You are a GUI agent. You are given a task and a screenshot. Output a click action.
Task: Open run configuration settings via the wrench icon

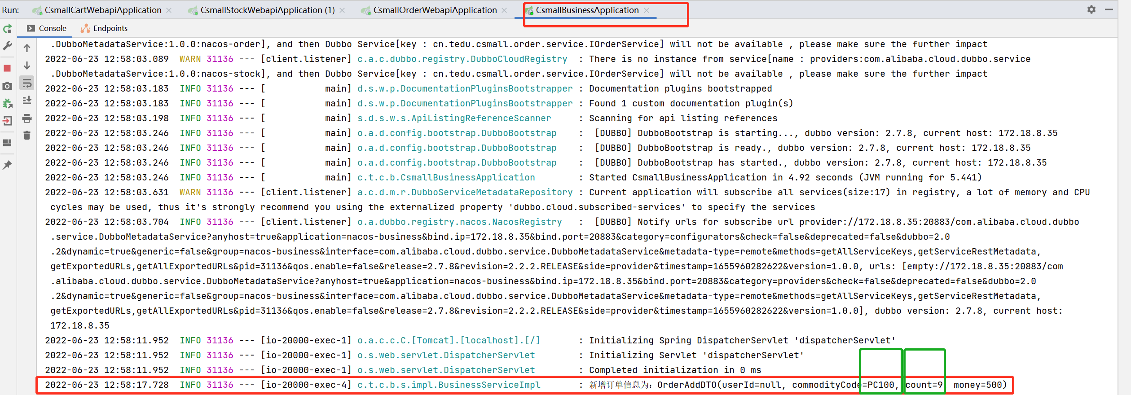pos(8,46)
